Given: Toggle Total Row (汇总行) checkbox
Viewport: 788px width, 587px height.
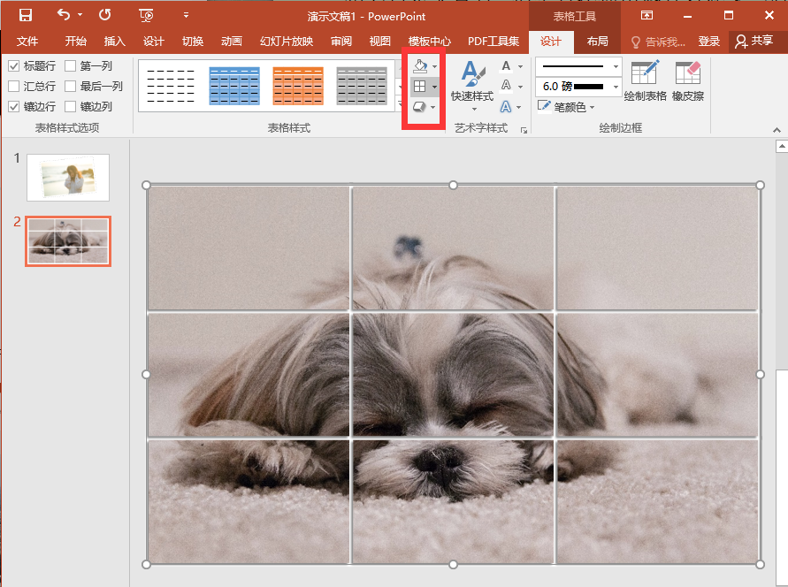Looking at the screenshot, I should [14, 87].
